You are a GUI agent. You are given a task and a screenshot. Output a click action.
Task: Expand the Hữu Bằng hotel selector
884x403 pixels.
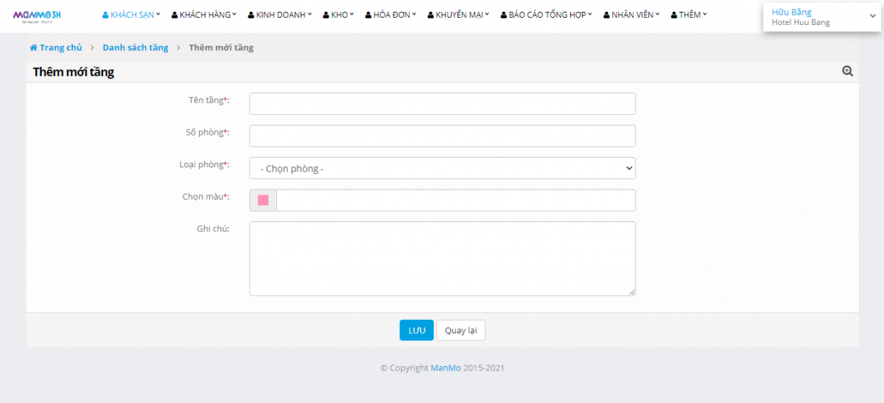click(x=821, y=17)
